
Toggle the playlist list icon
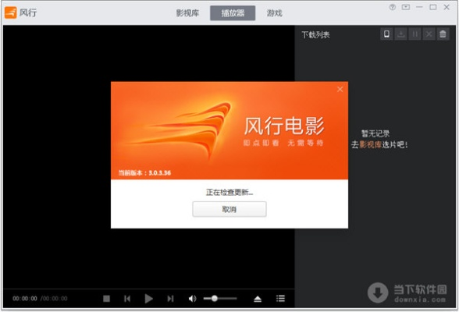point(280,299)
